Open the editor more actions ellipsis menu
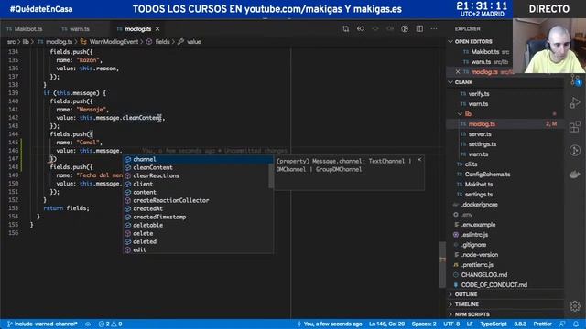 434,28
